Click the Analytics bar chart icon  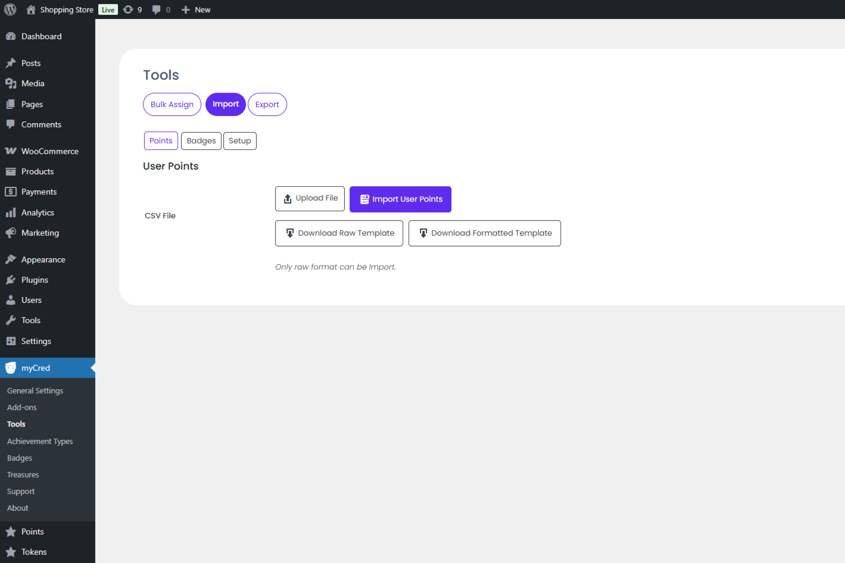(11, 213)
